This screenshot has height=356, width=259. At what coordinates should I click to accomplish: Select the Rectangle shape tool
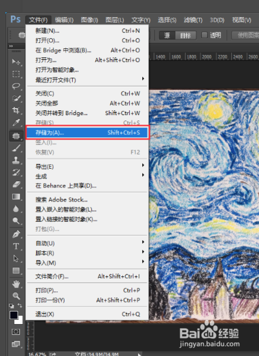(x=16, y=270)
